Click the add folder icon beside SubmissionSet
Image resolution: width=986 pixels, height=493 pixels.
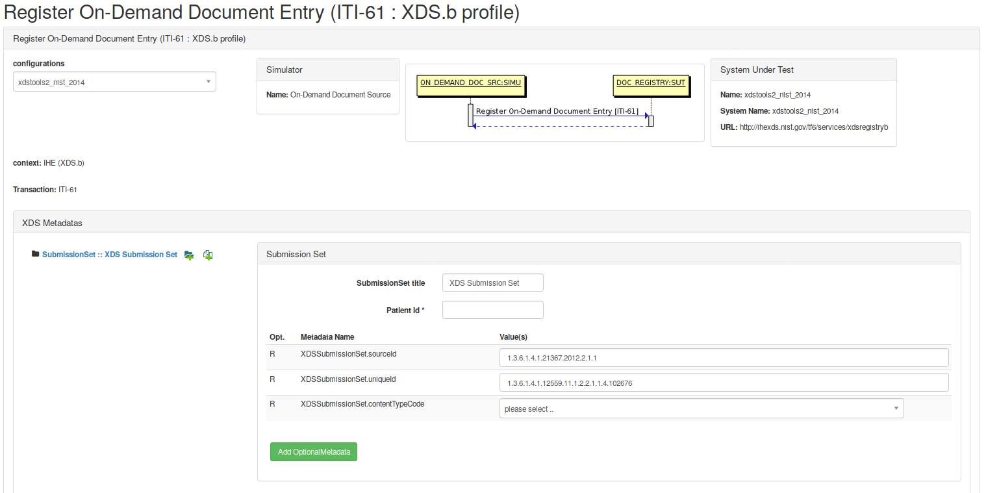pyautogui.click(x=189, y=255)
